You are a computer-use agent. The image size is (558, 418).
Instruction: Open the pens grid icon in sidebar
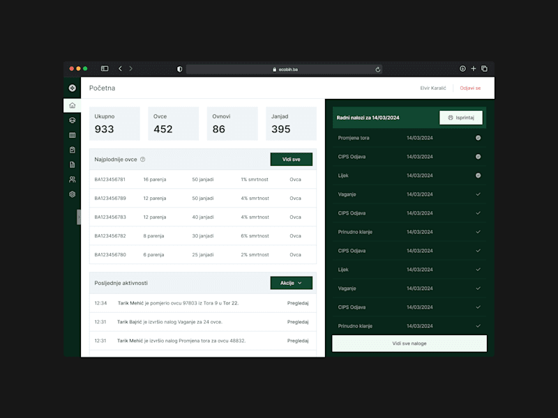73,135
